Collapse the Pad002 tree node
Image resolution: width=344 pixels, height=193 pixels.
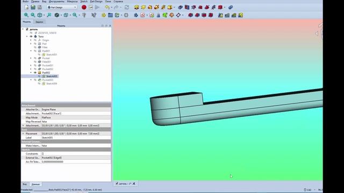(31, 73)
